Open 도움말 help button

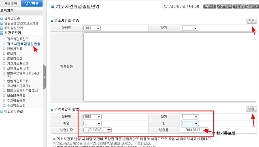(x=239, y=6)
